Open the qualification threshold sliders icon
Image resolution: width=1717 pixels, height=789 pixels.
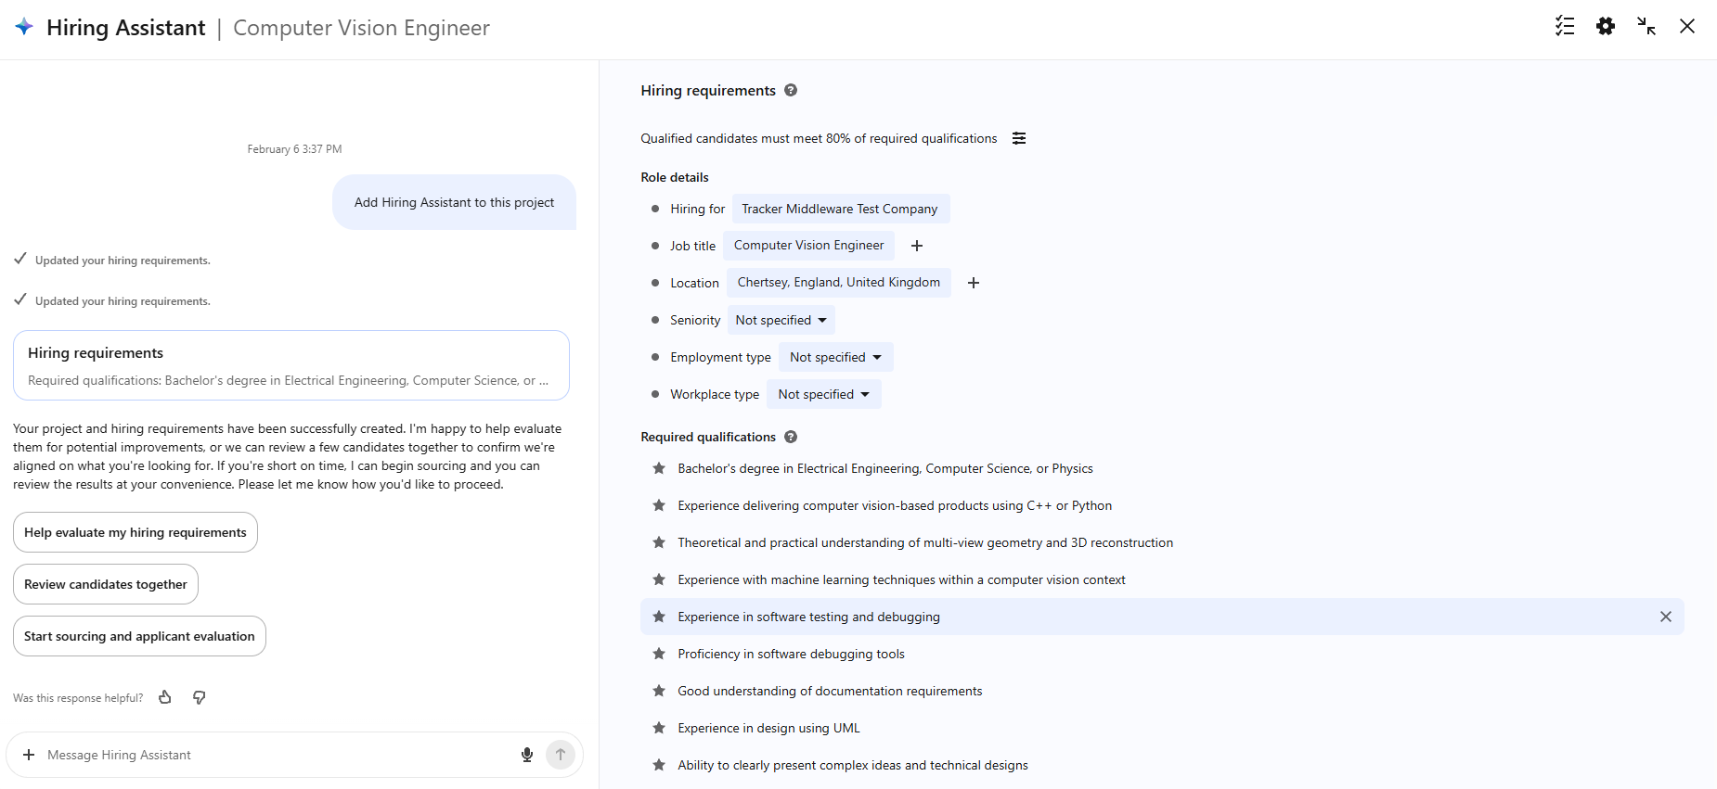click(1019, 138)
